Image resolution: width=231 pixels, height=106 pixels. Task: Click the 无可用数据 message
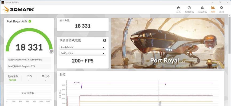29,93
